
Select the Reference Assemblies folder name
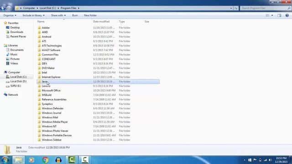54,99
